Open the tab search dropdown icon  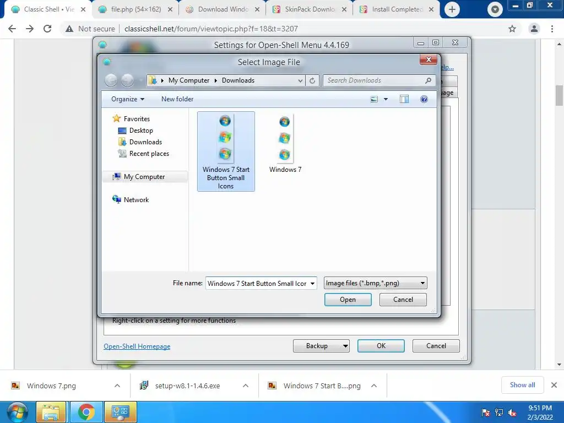tap(495, 9)
